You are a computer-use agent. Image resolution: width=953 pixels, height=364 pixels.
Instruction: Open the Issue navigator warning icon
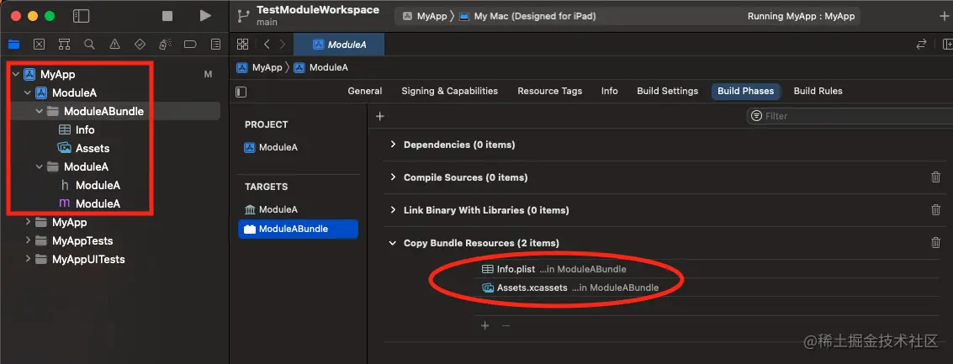coord(114,44)
